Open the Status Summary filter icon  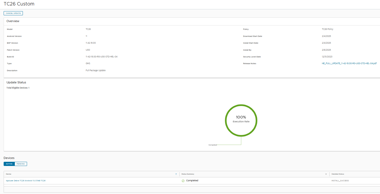click(x=326, y=174)
